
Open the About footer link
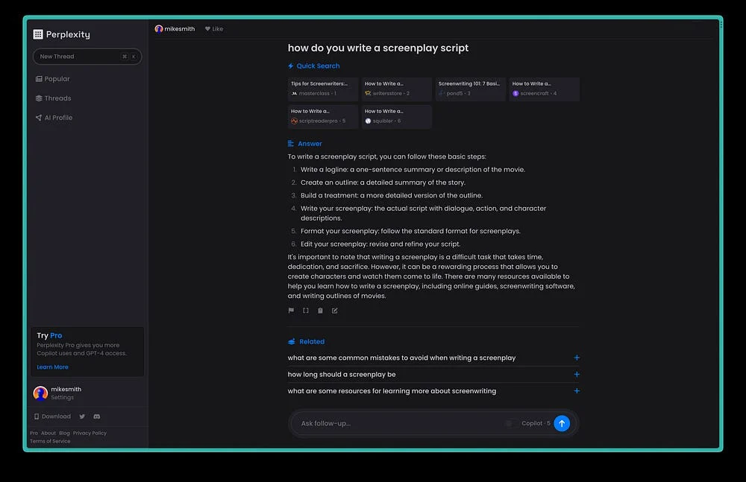[48, 433]
